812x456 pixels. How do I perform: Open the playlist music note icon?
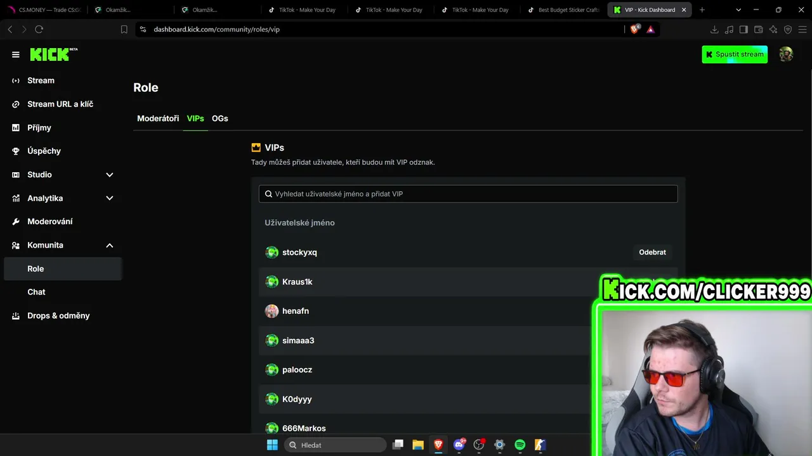pos(729,30)
